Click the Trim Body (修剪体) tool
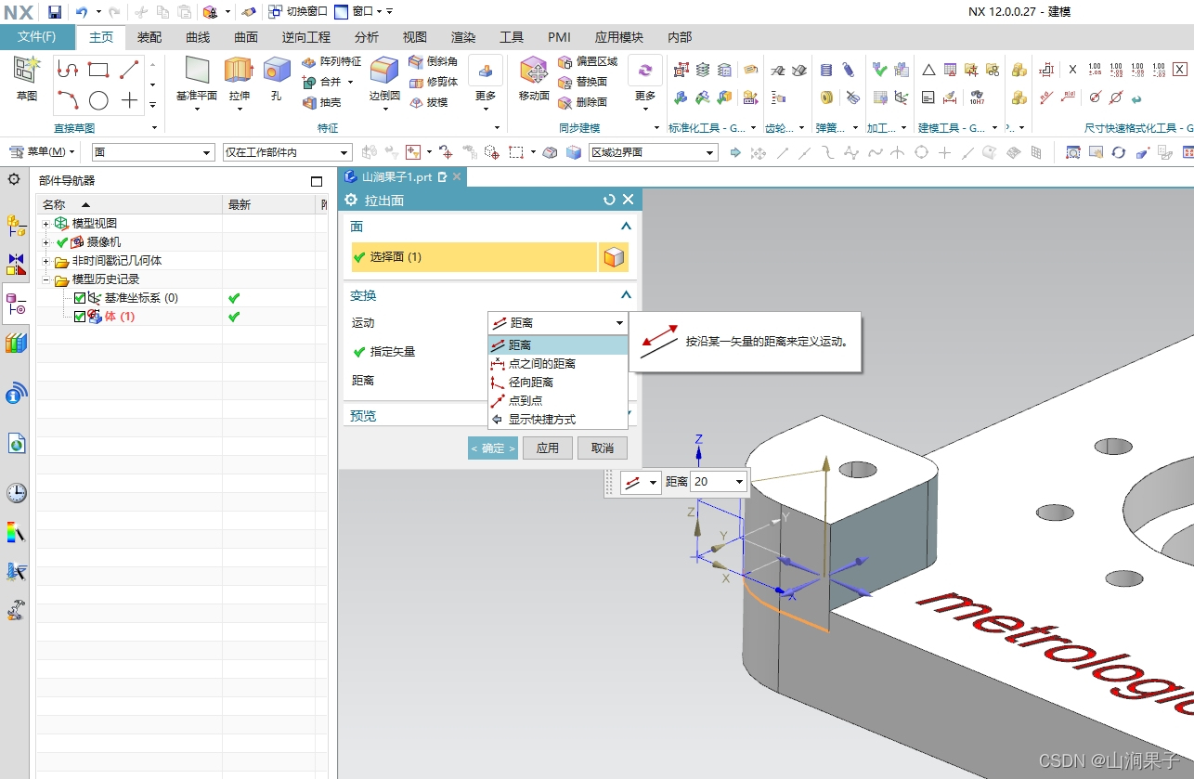Viewport: 1194px width, 779px height. click(x=434, y=82)
